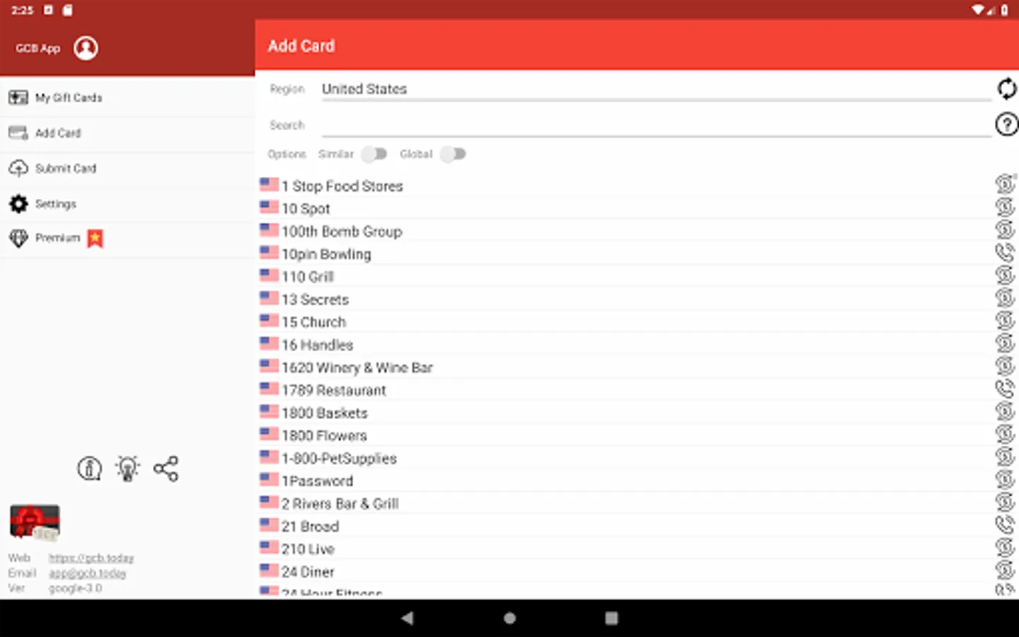This screenshot has width=1019, height=637.
Task: Tap the Android home navigation button
Action: coord(509,618)
